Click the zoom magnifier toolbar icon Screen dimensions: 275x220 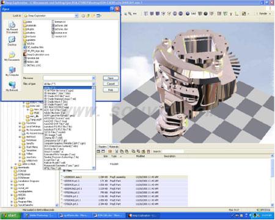130,13
